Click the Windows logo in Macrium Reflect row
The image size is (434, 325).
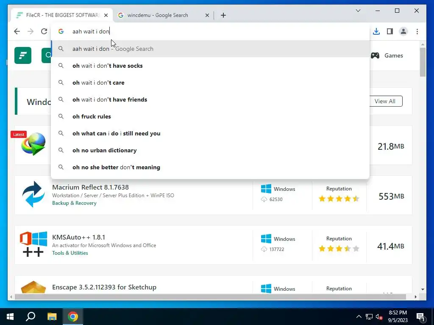266,189
